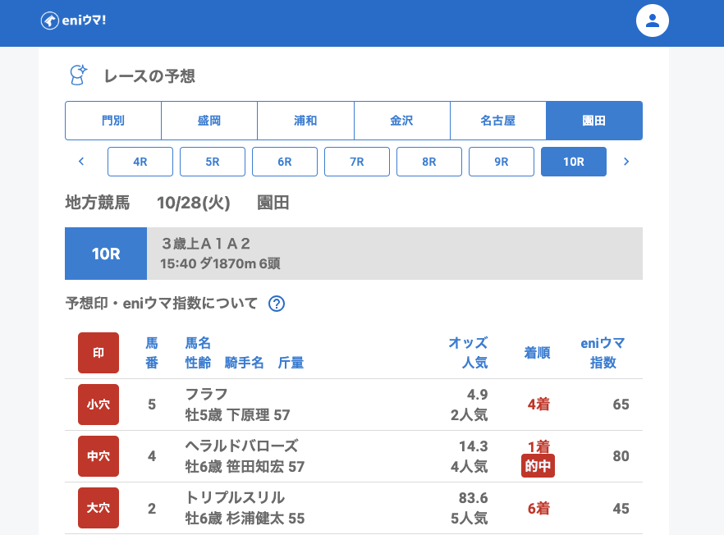Click the help question mark icon
Viewport: 724px width, 535px height.
pyautogui.click(x=277, y=304)
